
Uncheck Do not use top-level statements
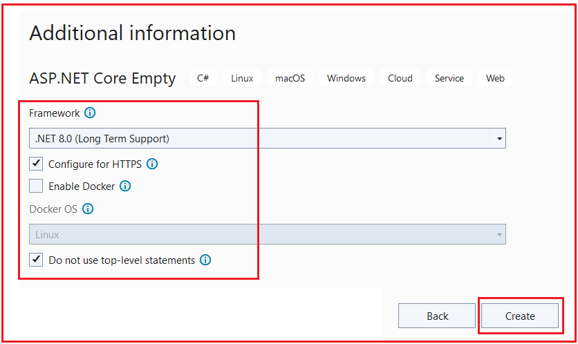coord(36,260)
